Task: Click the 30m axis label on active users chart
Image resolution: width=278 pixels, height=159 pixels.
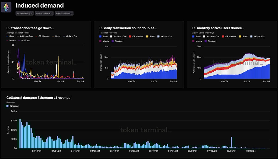Action: point(199,46)
